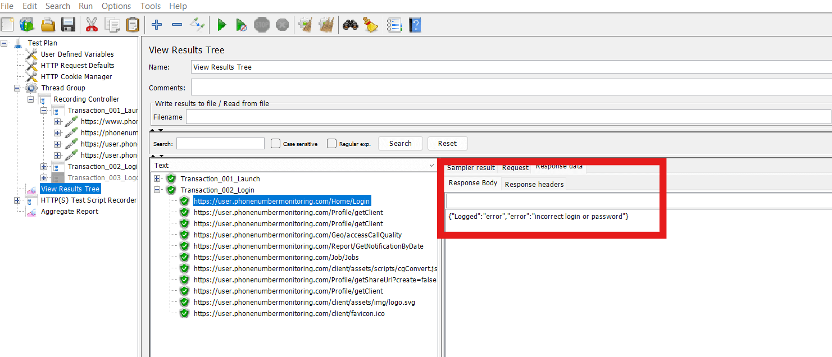This screenshot has height=357, width=832.
Task: Select View Results Tree in the plan
Action: [x=70, y=189]
